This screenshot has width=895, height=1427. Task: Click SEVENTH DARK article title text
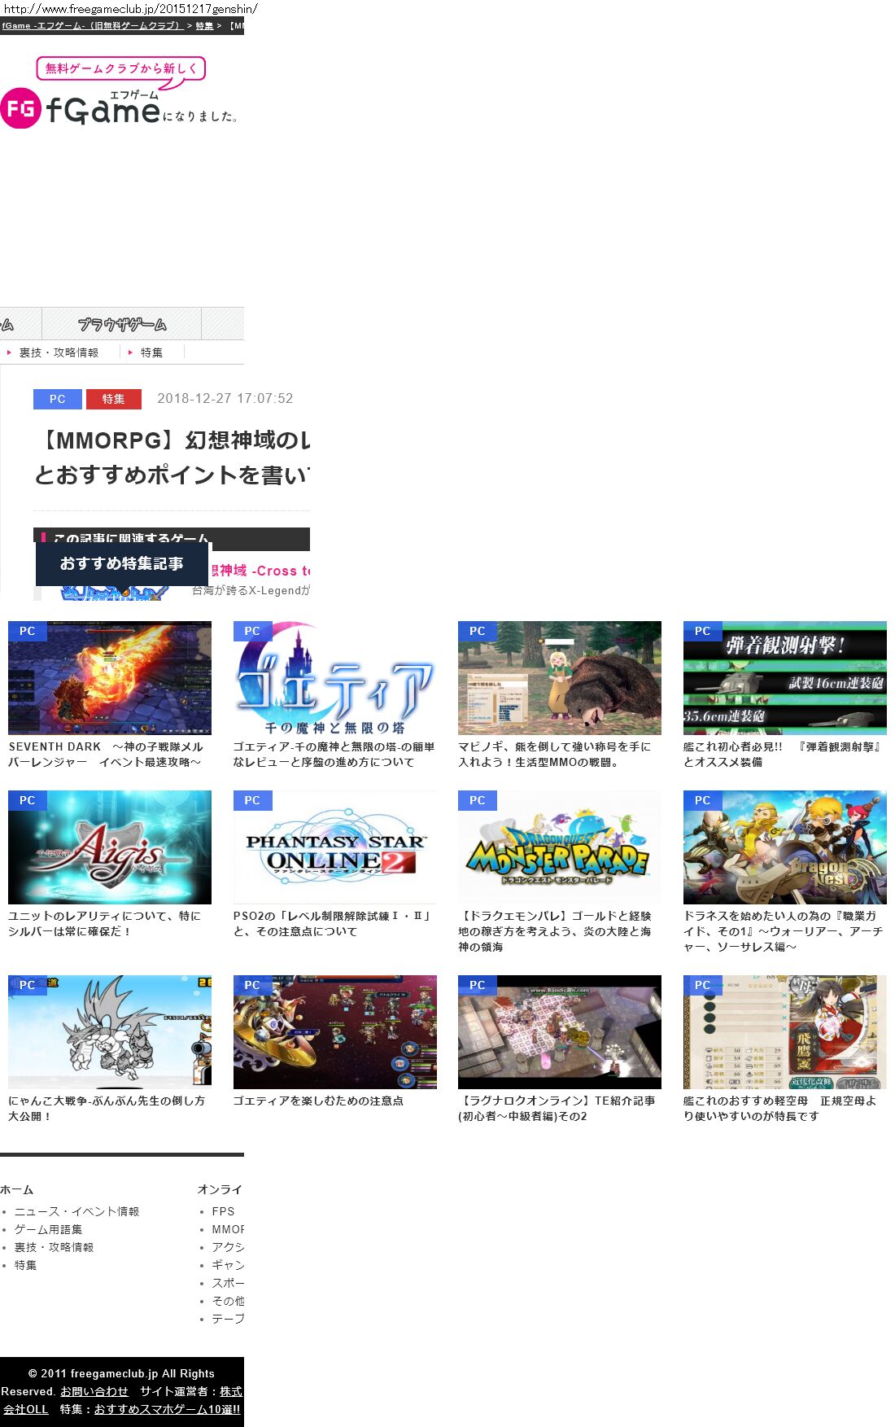(106, 755)
